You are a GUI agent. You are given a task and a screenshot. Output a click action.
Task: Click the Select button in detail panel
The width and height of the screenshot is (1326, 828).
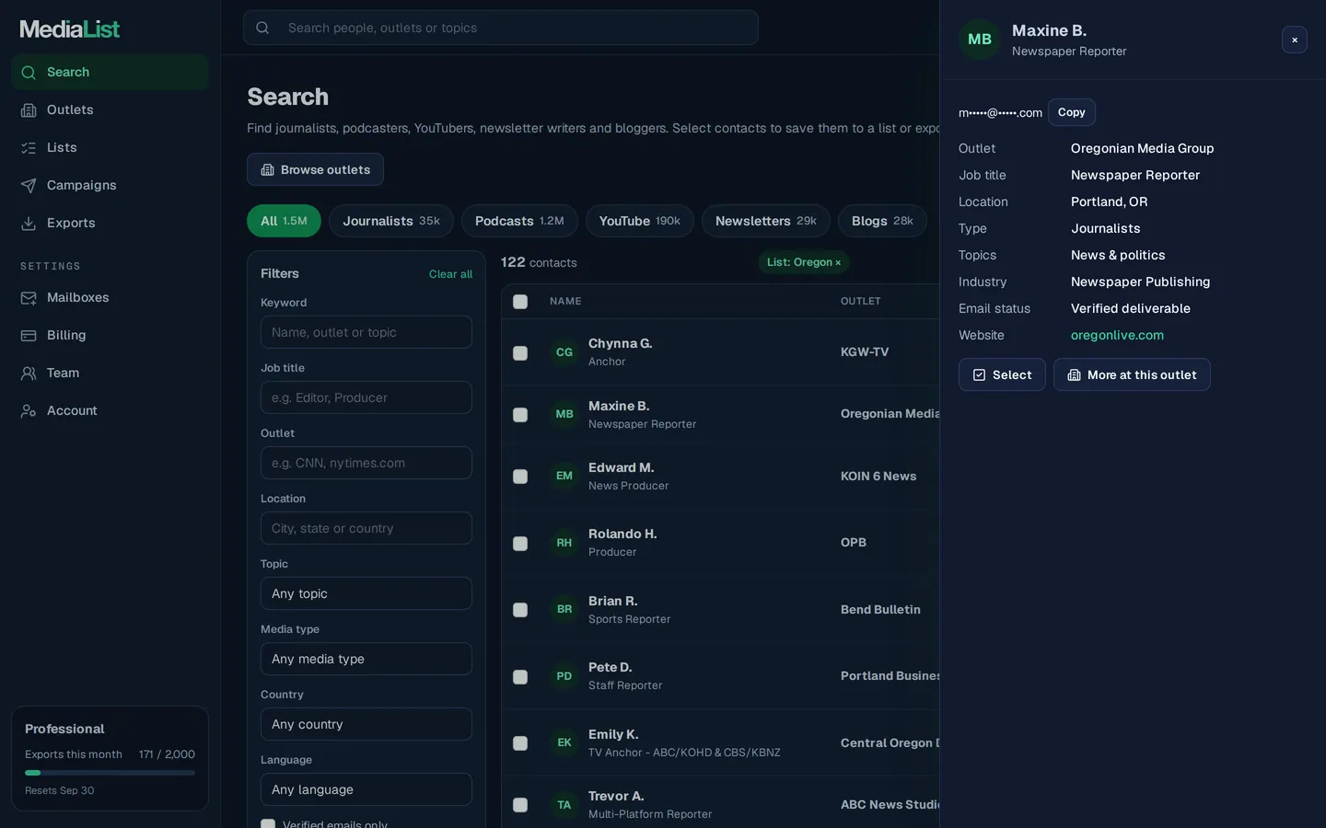(1002, 374)
